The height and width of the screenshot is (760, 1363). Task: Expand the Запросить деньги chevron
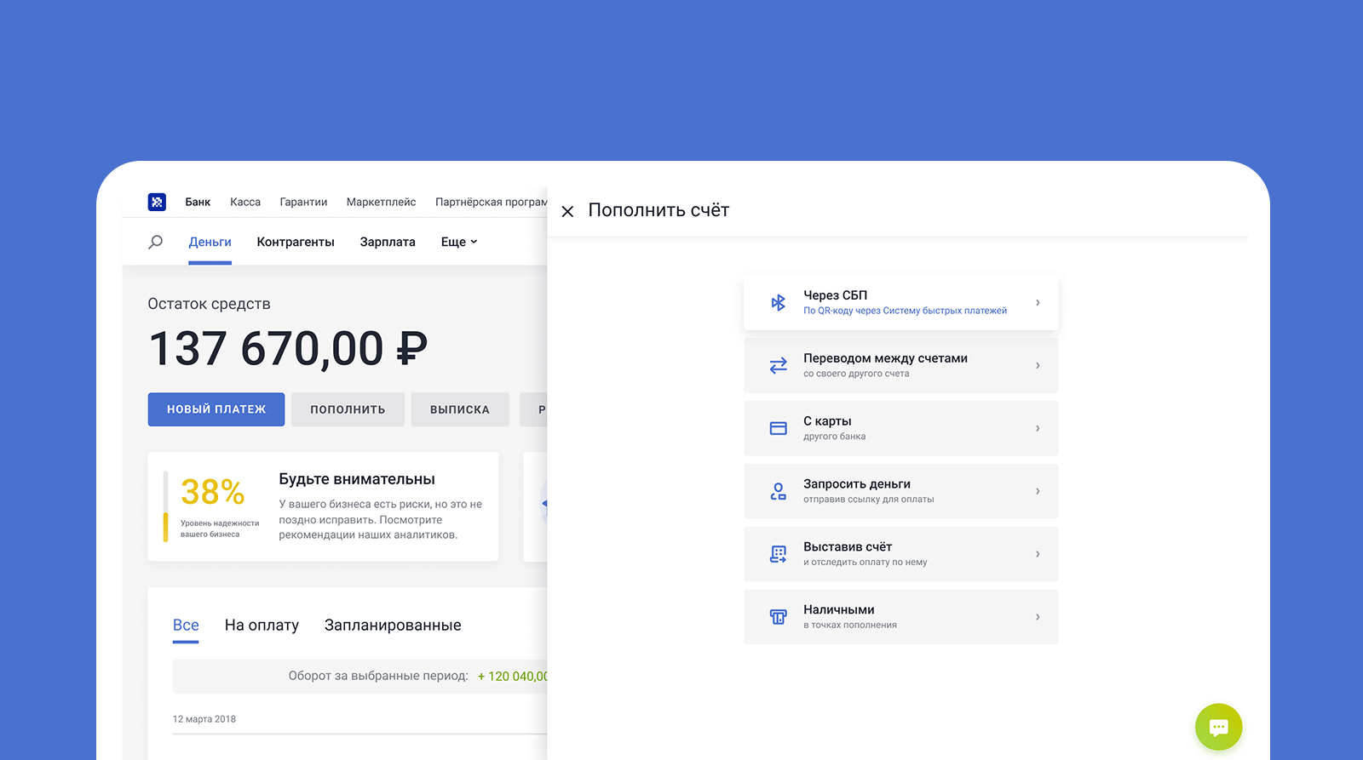[1038, 492]
